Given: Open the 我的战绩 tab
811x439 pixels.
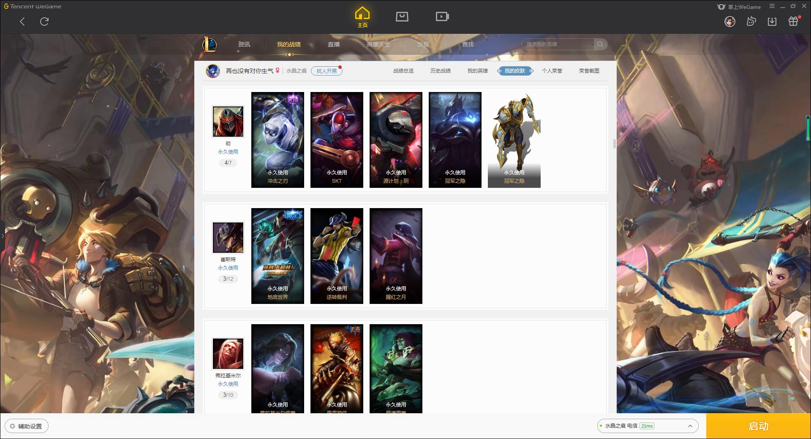Looking at the screenshot, I should tap(289, 44).
